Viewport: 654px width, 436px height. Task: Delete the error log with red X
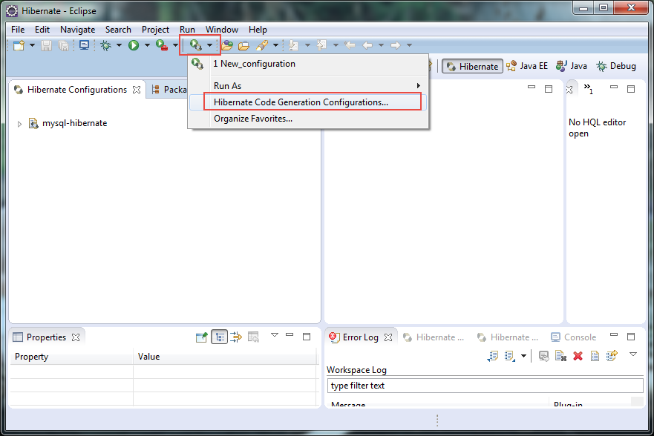578,357
